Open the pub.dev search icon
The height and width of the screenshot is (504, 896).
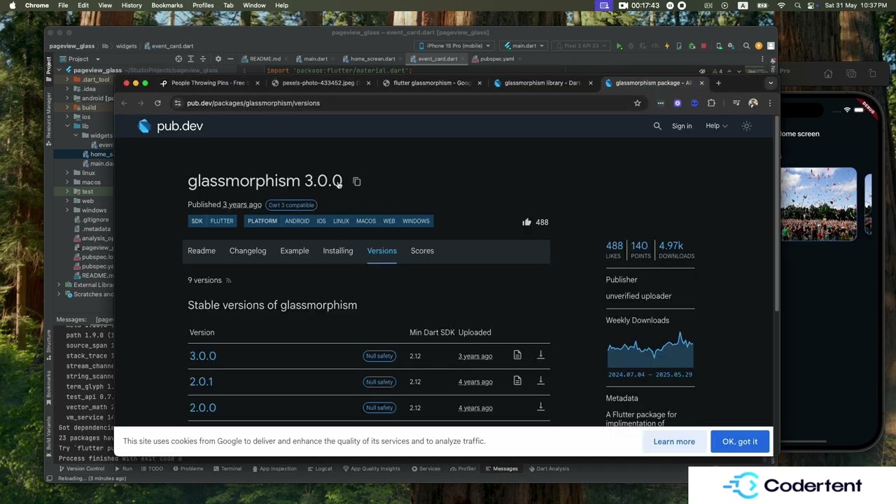tap(657, 126)
